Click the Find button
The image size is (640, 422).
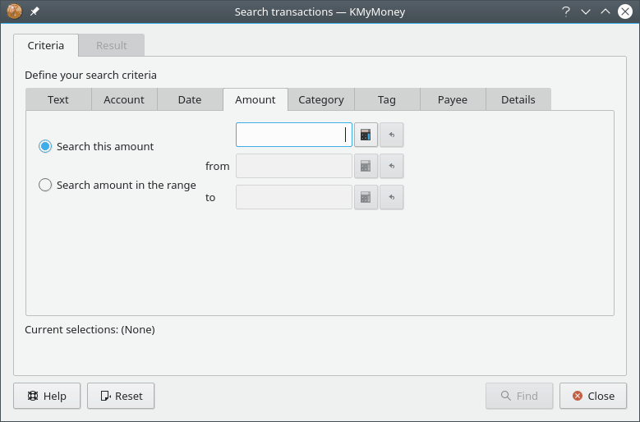tap(519, 396)
